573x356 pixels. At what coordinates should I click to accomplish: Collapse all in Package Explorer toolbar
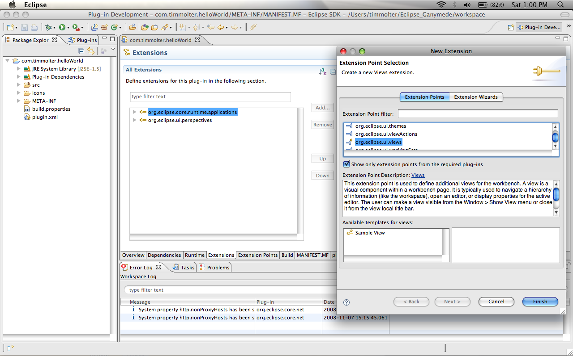tap(81, 51)
